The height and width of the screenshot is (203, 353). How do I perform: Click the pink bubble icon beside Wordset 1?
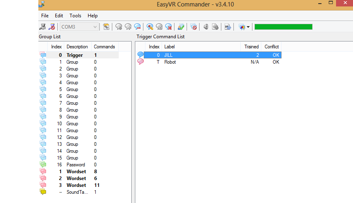[43, 171]
